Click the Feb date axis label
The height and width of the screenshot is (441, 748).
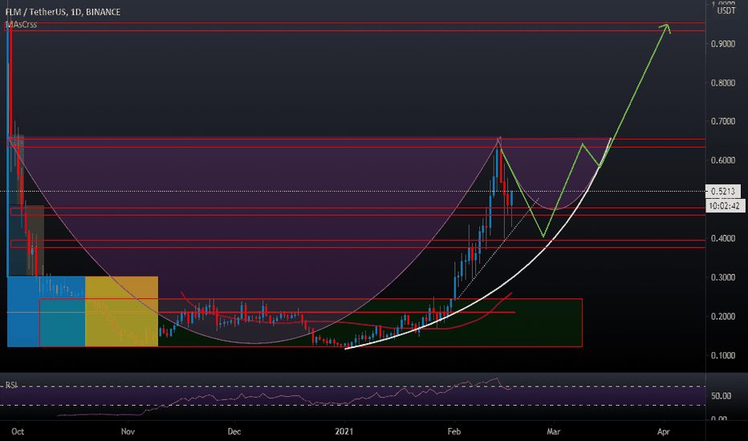(454, 431)
